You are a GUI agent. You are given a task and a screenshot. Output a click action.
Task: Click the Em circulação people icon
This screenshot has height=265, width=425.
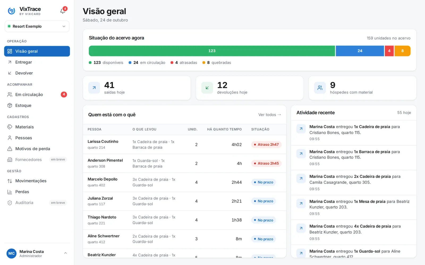coord(10,95)
